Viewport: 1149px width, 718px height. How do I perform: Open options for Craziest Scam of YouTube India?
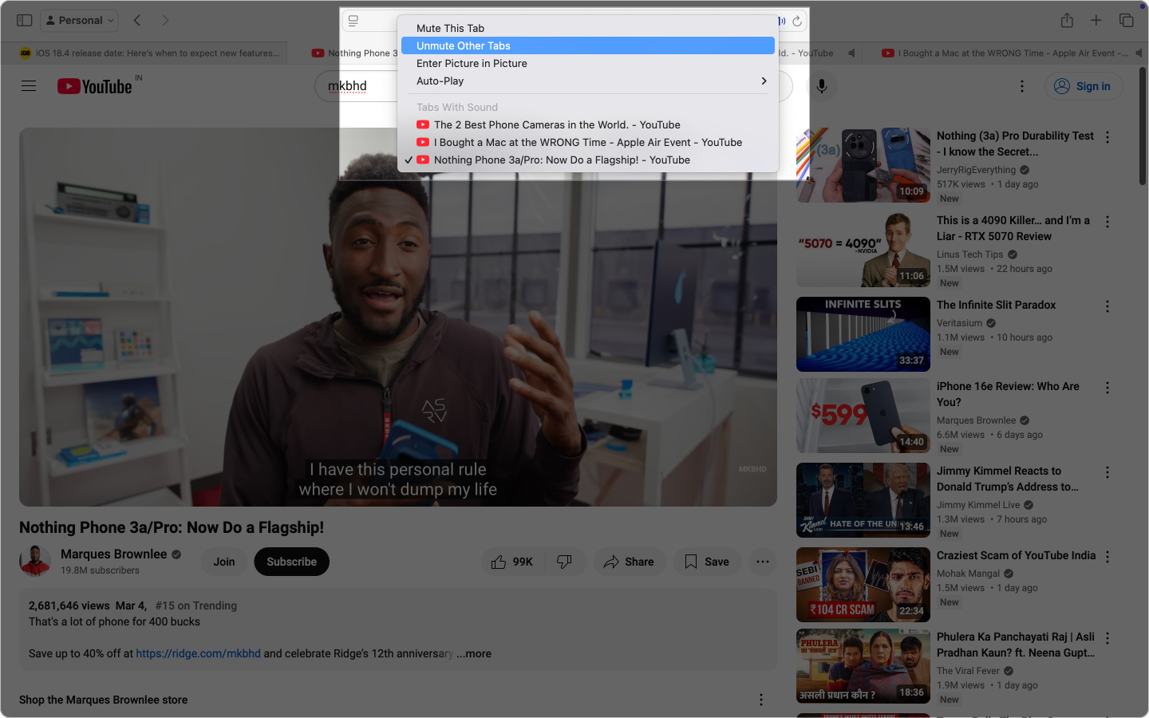(x=1108, y=557)
